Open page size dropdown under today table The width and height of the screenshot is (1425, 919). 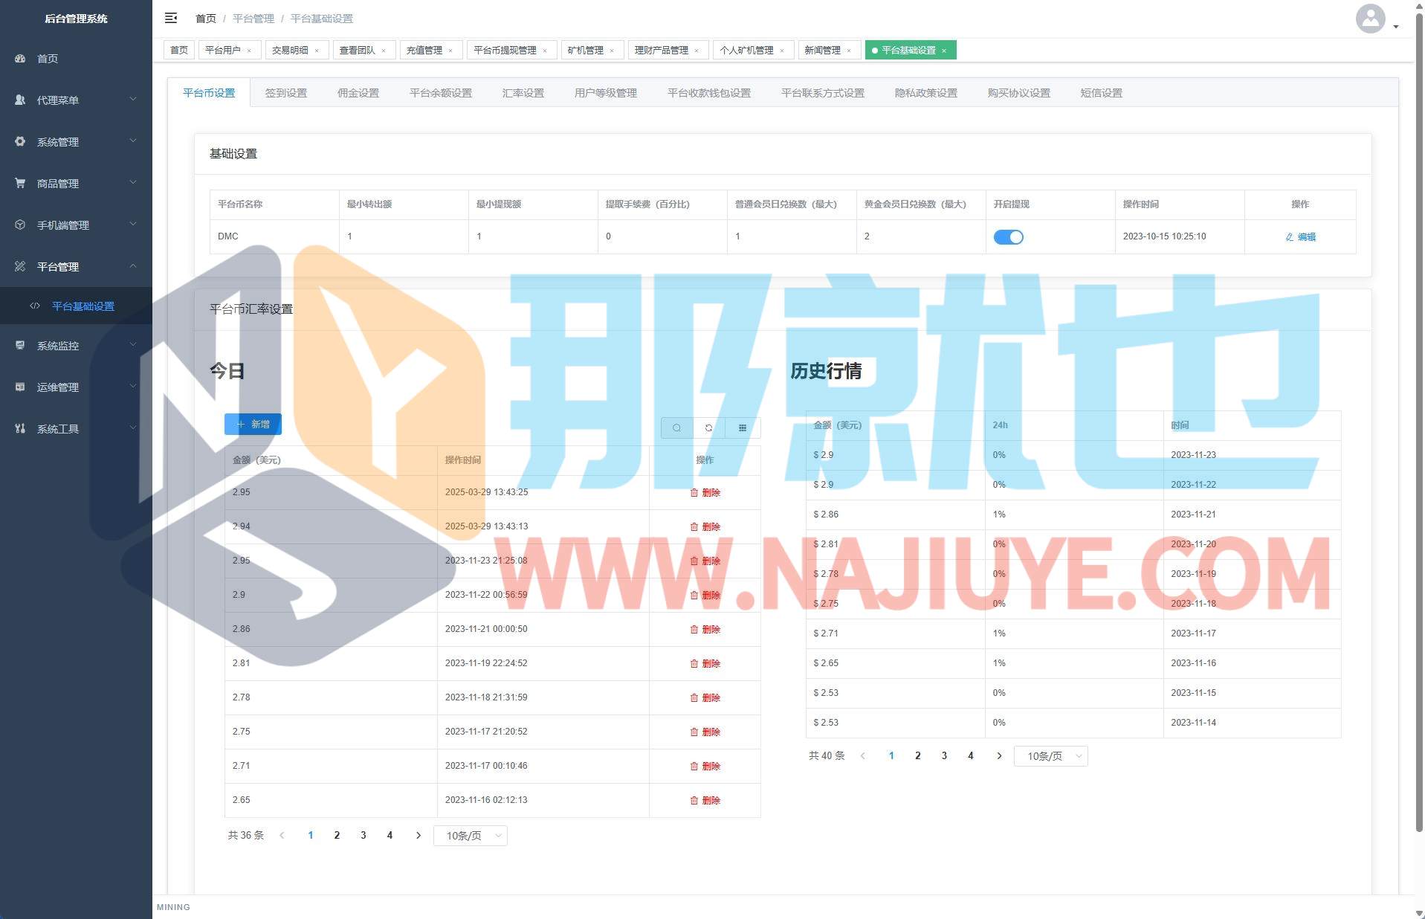470,836
